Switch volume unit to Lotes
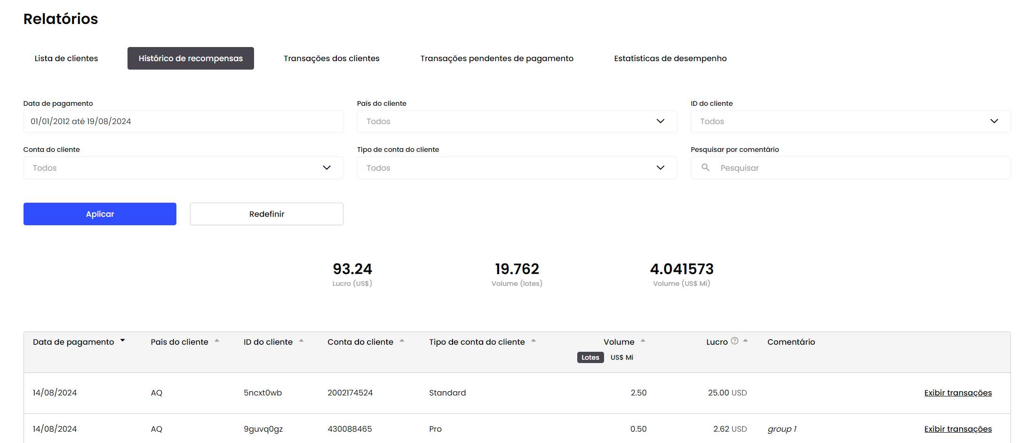The image size is (1019, 443). click(x=590, y=357)
